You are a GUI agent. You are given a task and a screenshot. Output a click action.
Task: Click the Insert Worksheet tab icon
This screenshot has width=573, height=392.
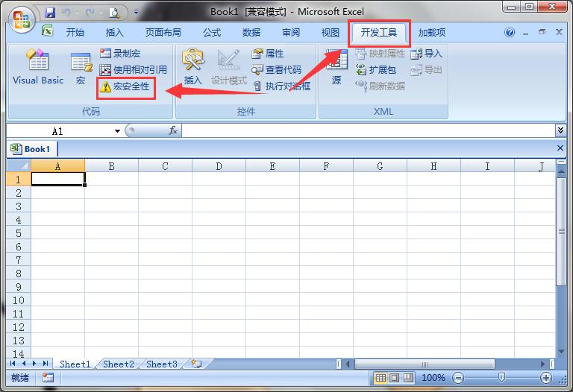[x=197, y=364]
